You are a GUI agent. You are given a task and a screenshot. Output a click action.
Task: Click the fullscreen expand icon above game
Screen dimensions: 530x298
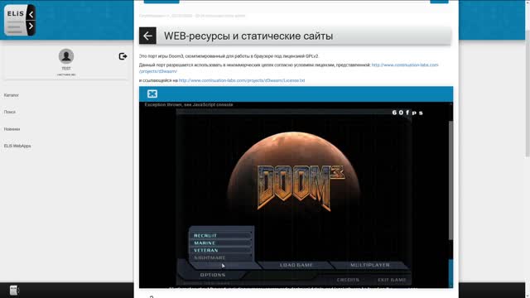(152, 94)
